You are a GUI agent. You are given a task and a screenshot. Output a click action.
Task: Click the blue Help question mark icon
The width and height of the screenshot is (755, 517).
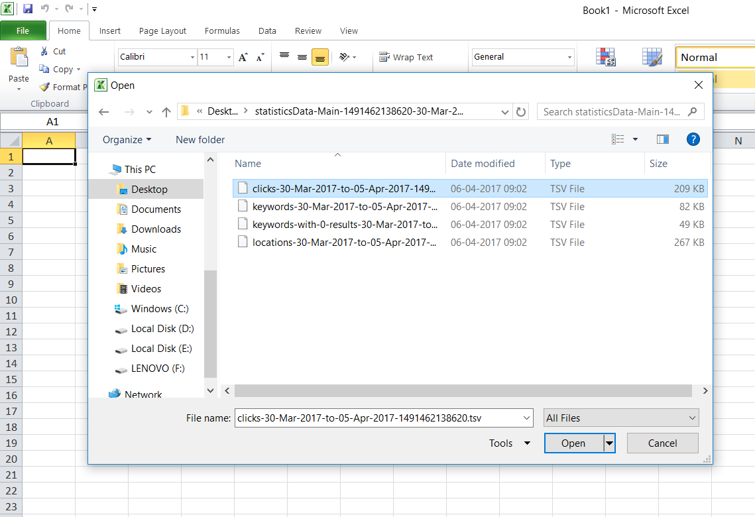pyautogui.click(x=693, y=139)
